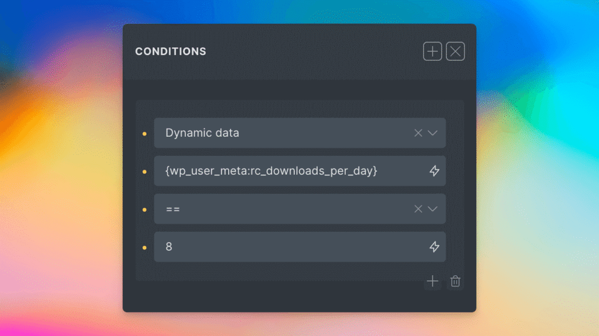Add another condition with the bottom plus icon
599x336 pixels.
(x=432, y=282)
